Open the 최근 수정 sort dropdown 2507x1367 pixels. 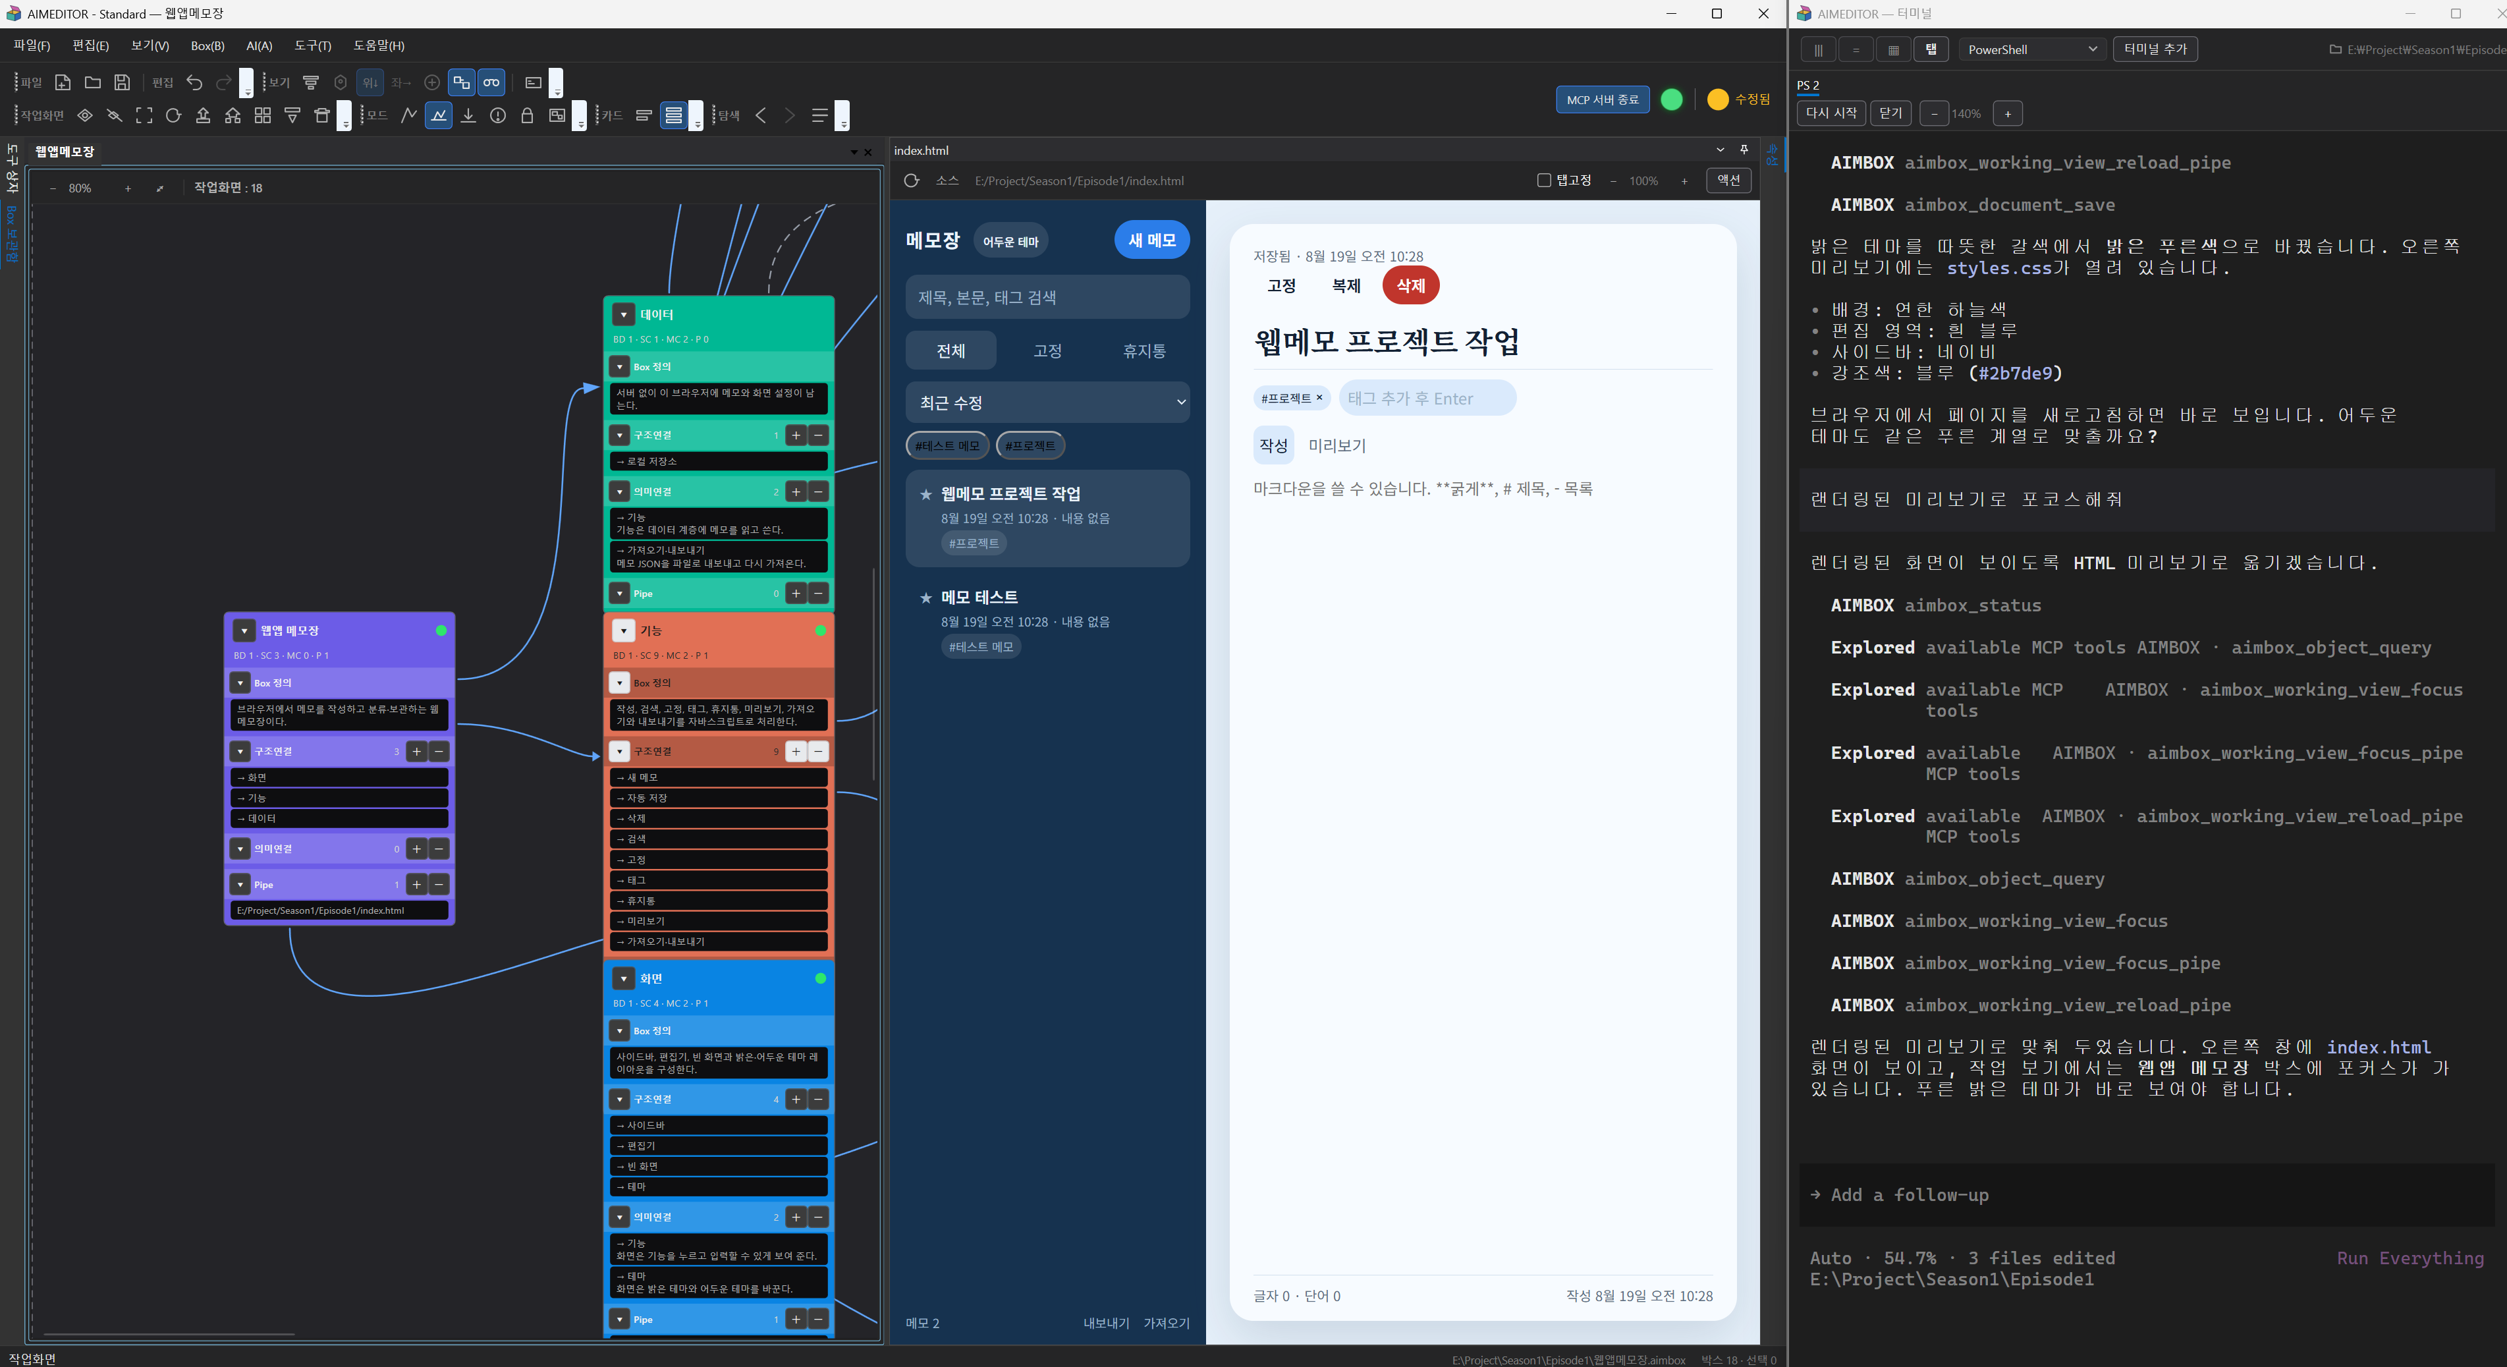1047,402
